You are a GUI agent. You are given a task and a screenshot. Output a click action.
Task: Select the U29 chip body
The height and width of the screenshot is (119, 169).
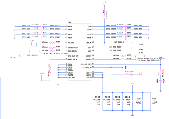coord(79,52)
